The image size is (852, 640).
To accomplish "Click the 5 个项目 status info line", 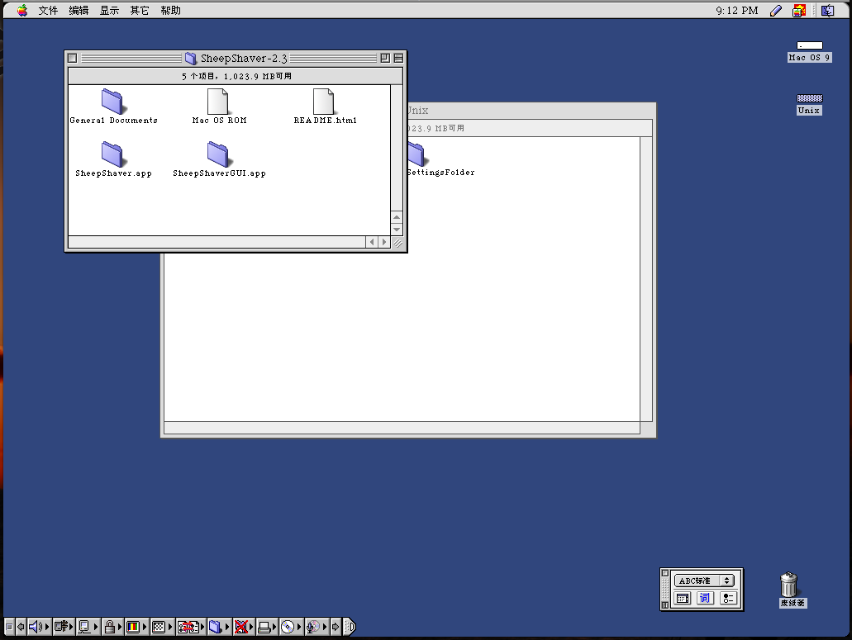I will (x=236, y=76).
